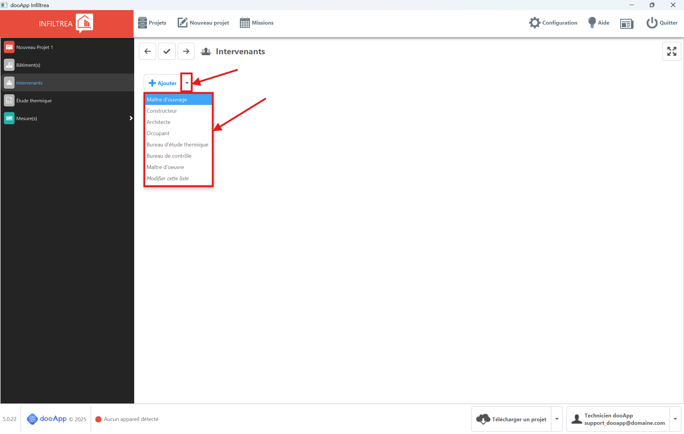The image size is (684, 434).
Task: Click the Étude thermique document icon
Action: pos(9,100)
